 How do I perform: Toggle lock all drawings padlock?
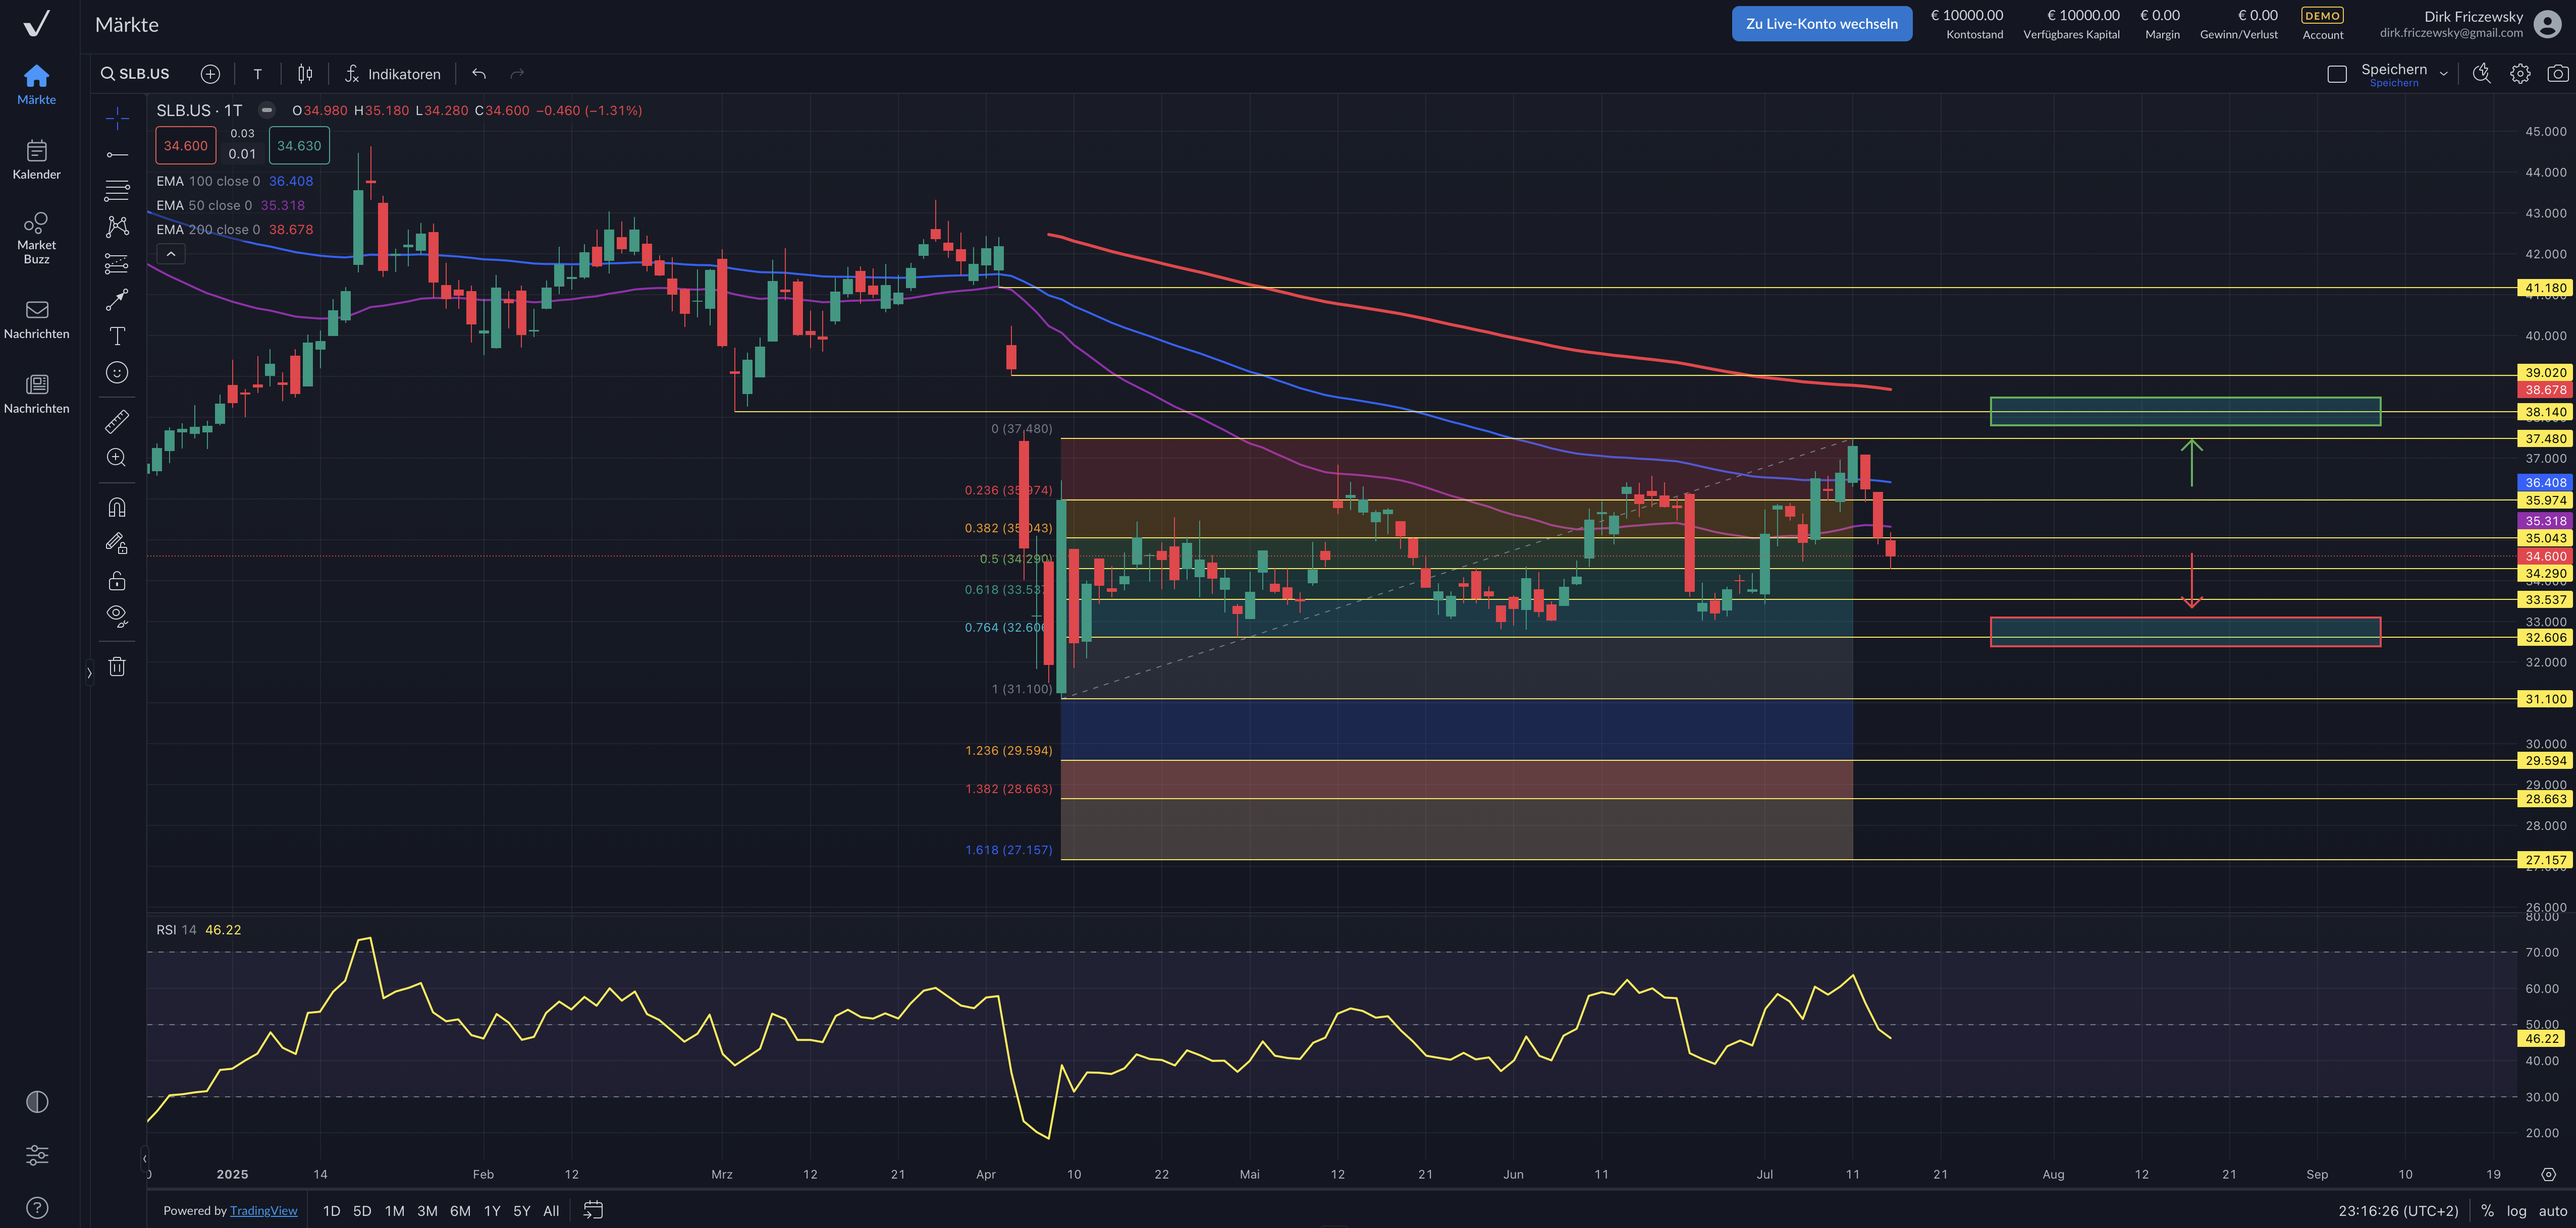coord(117,581)
